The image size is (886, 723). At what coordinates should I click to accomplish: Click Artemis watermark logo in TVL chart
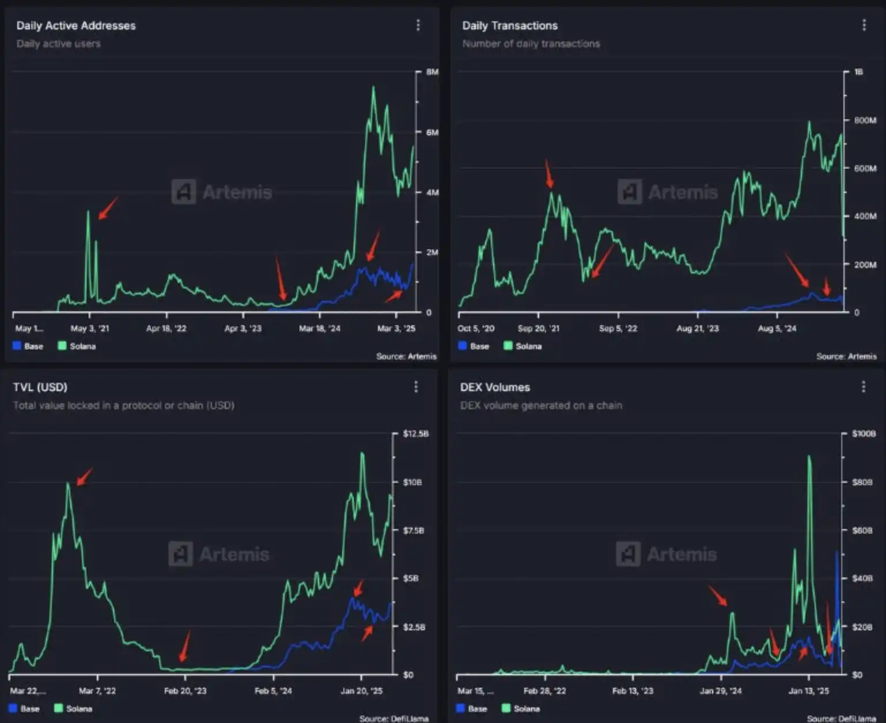[x=181, y=554]
